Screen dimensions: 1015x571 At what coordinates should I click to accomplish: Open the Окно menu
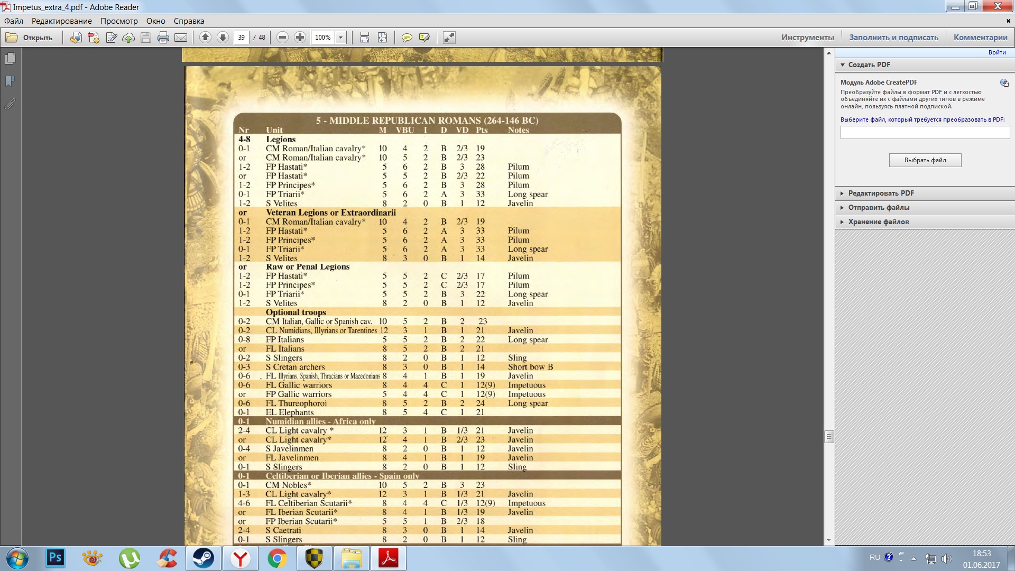tap(156, 21)
